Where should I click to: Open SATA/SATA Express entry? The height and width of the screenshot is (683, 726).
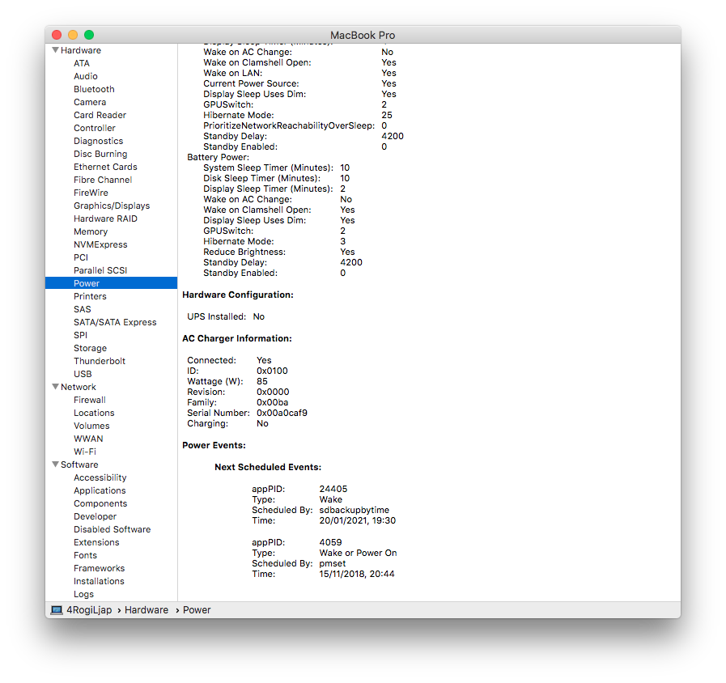pos(115,323)
